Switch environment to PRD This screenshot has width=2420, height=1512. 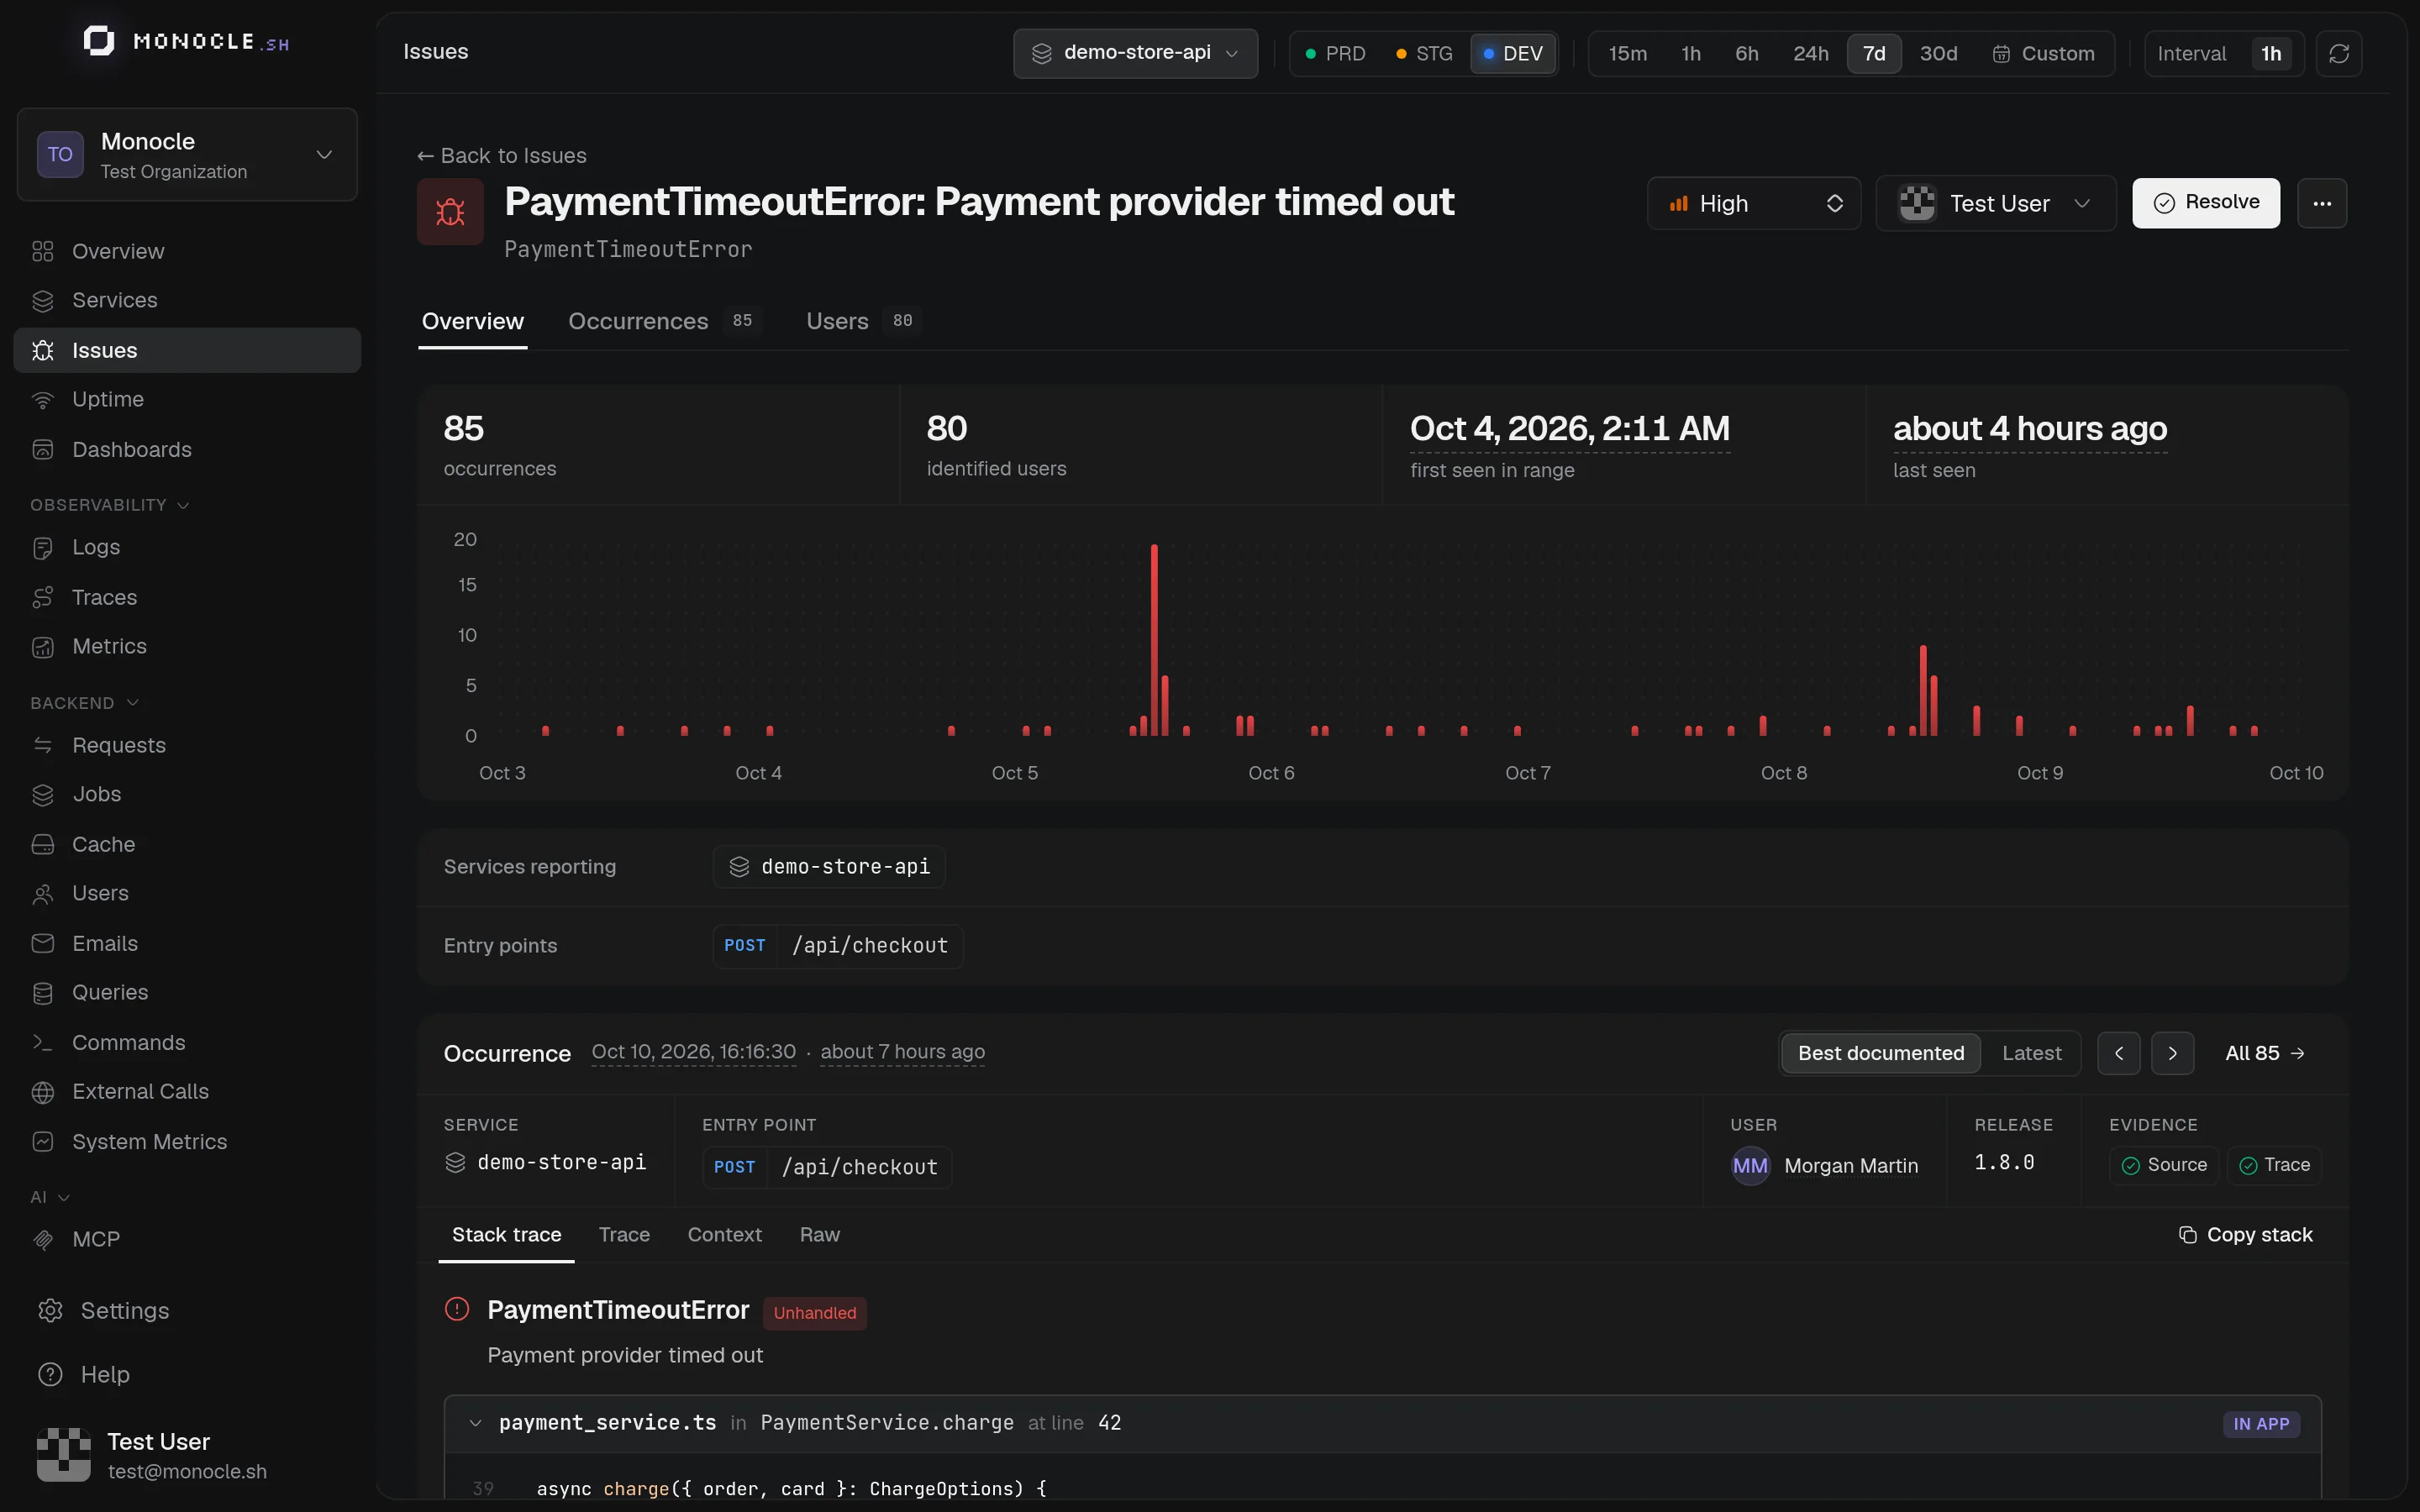pos(1335,53)
